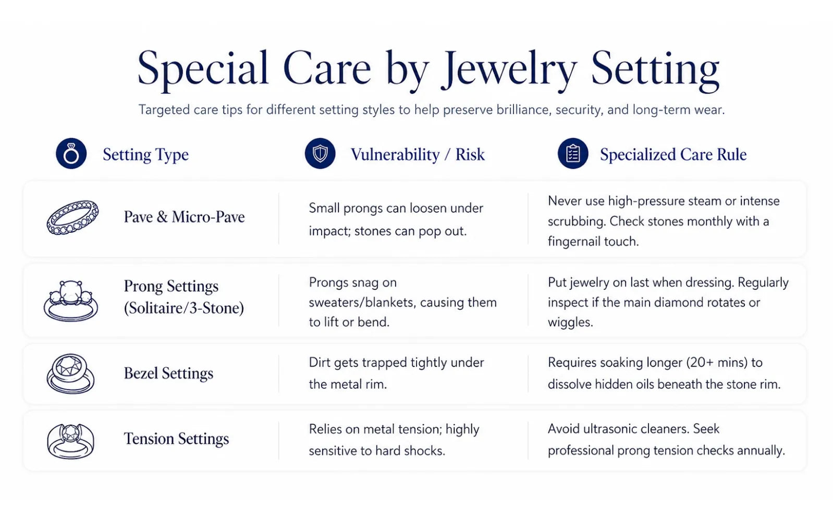The height and width of the screenshot is (521, 833).
Task: Click the Specialized Care Rule header
Action: click(673, 155)
